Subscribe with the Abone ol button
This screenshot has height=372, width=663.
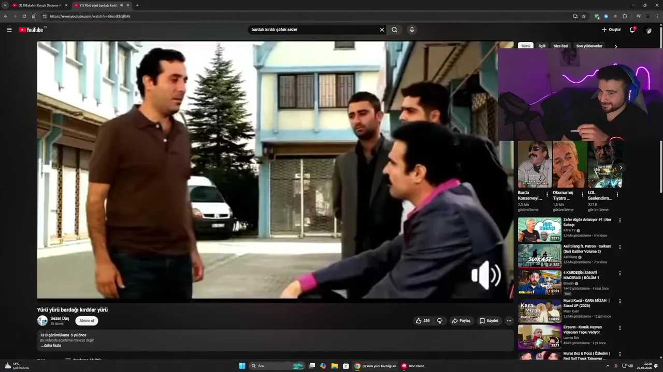[87, 321]
